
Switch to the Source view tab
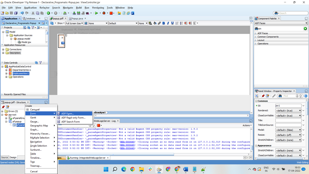pyautogui.click(x=5, y=158)
